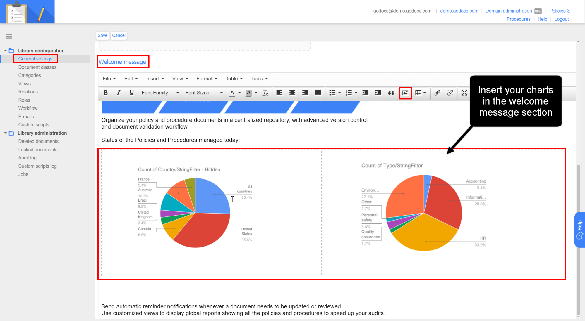Open Domain administration link
The image size is (585, 321).
click(509, 11)
